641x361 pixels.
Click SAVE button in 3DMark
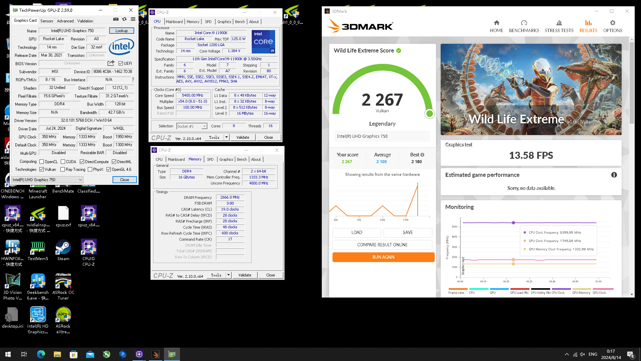[408, 232]
